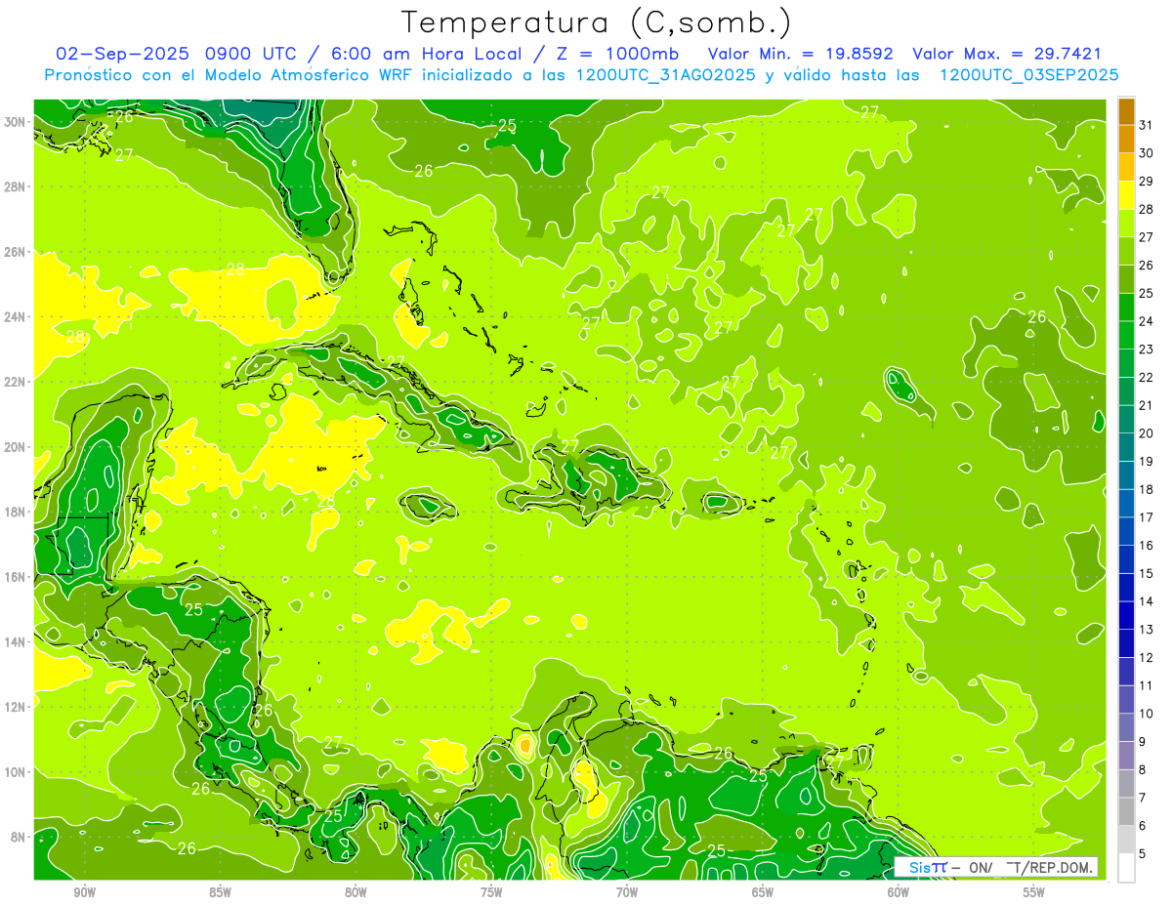This screenshot has height=905, width=1172.
Task: Click the "22N" latitude axis label
Action: click(15, 382)
